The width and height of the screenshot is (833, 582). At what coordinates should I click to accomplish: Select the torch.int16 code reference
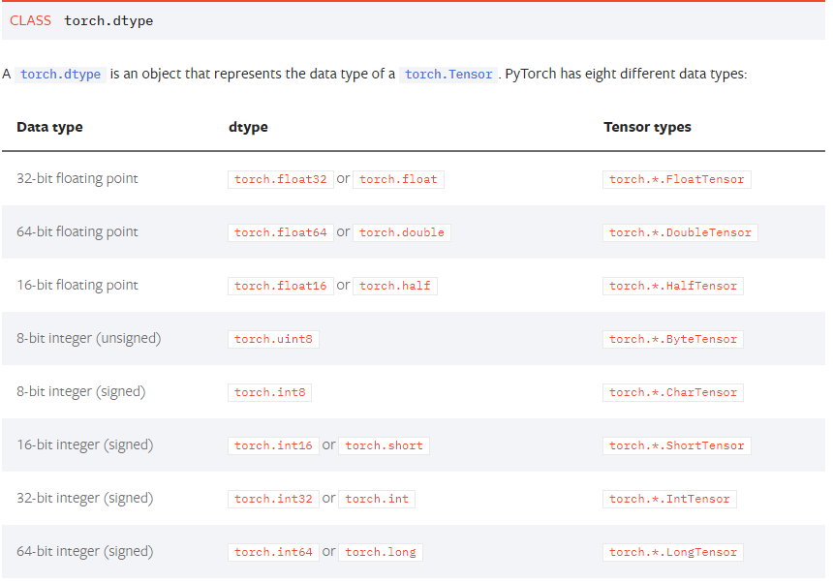pyautogui.click(x=273, y=444)
